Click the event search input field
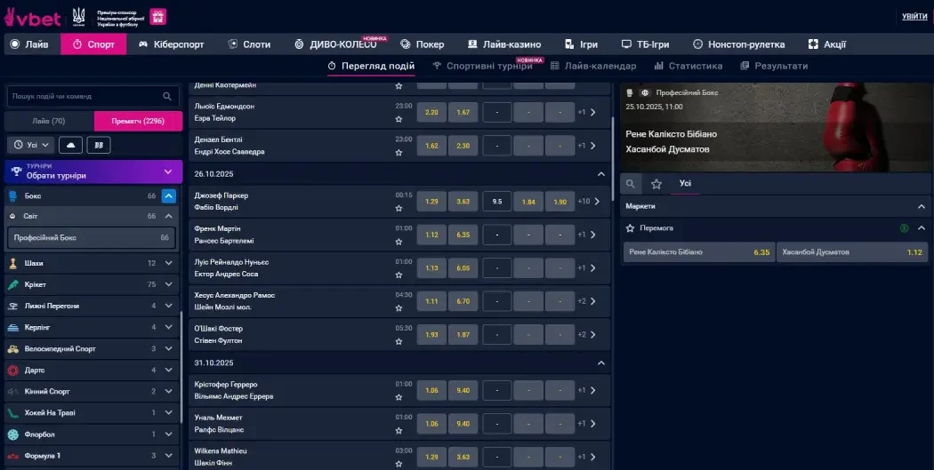The image size is (934, 470). click(x=85, y=96)
